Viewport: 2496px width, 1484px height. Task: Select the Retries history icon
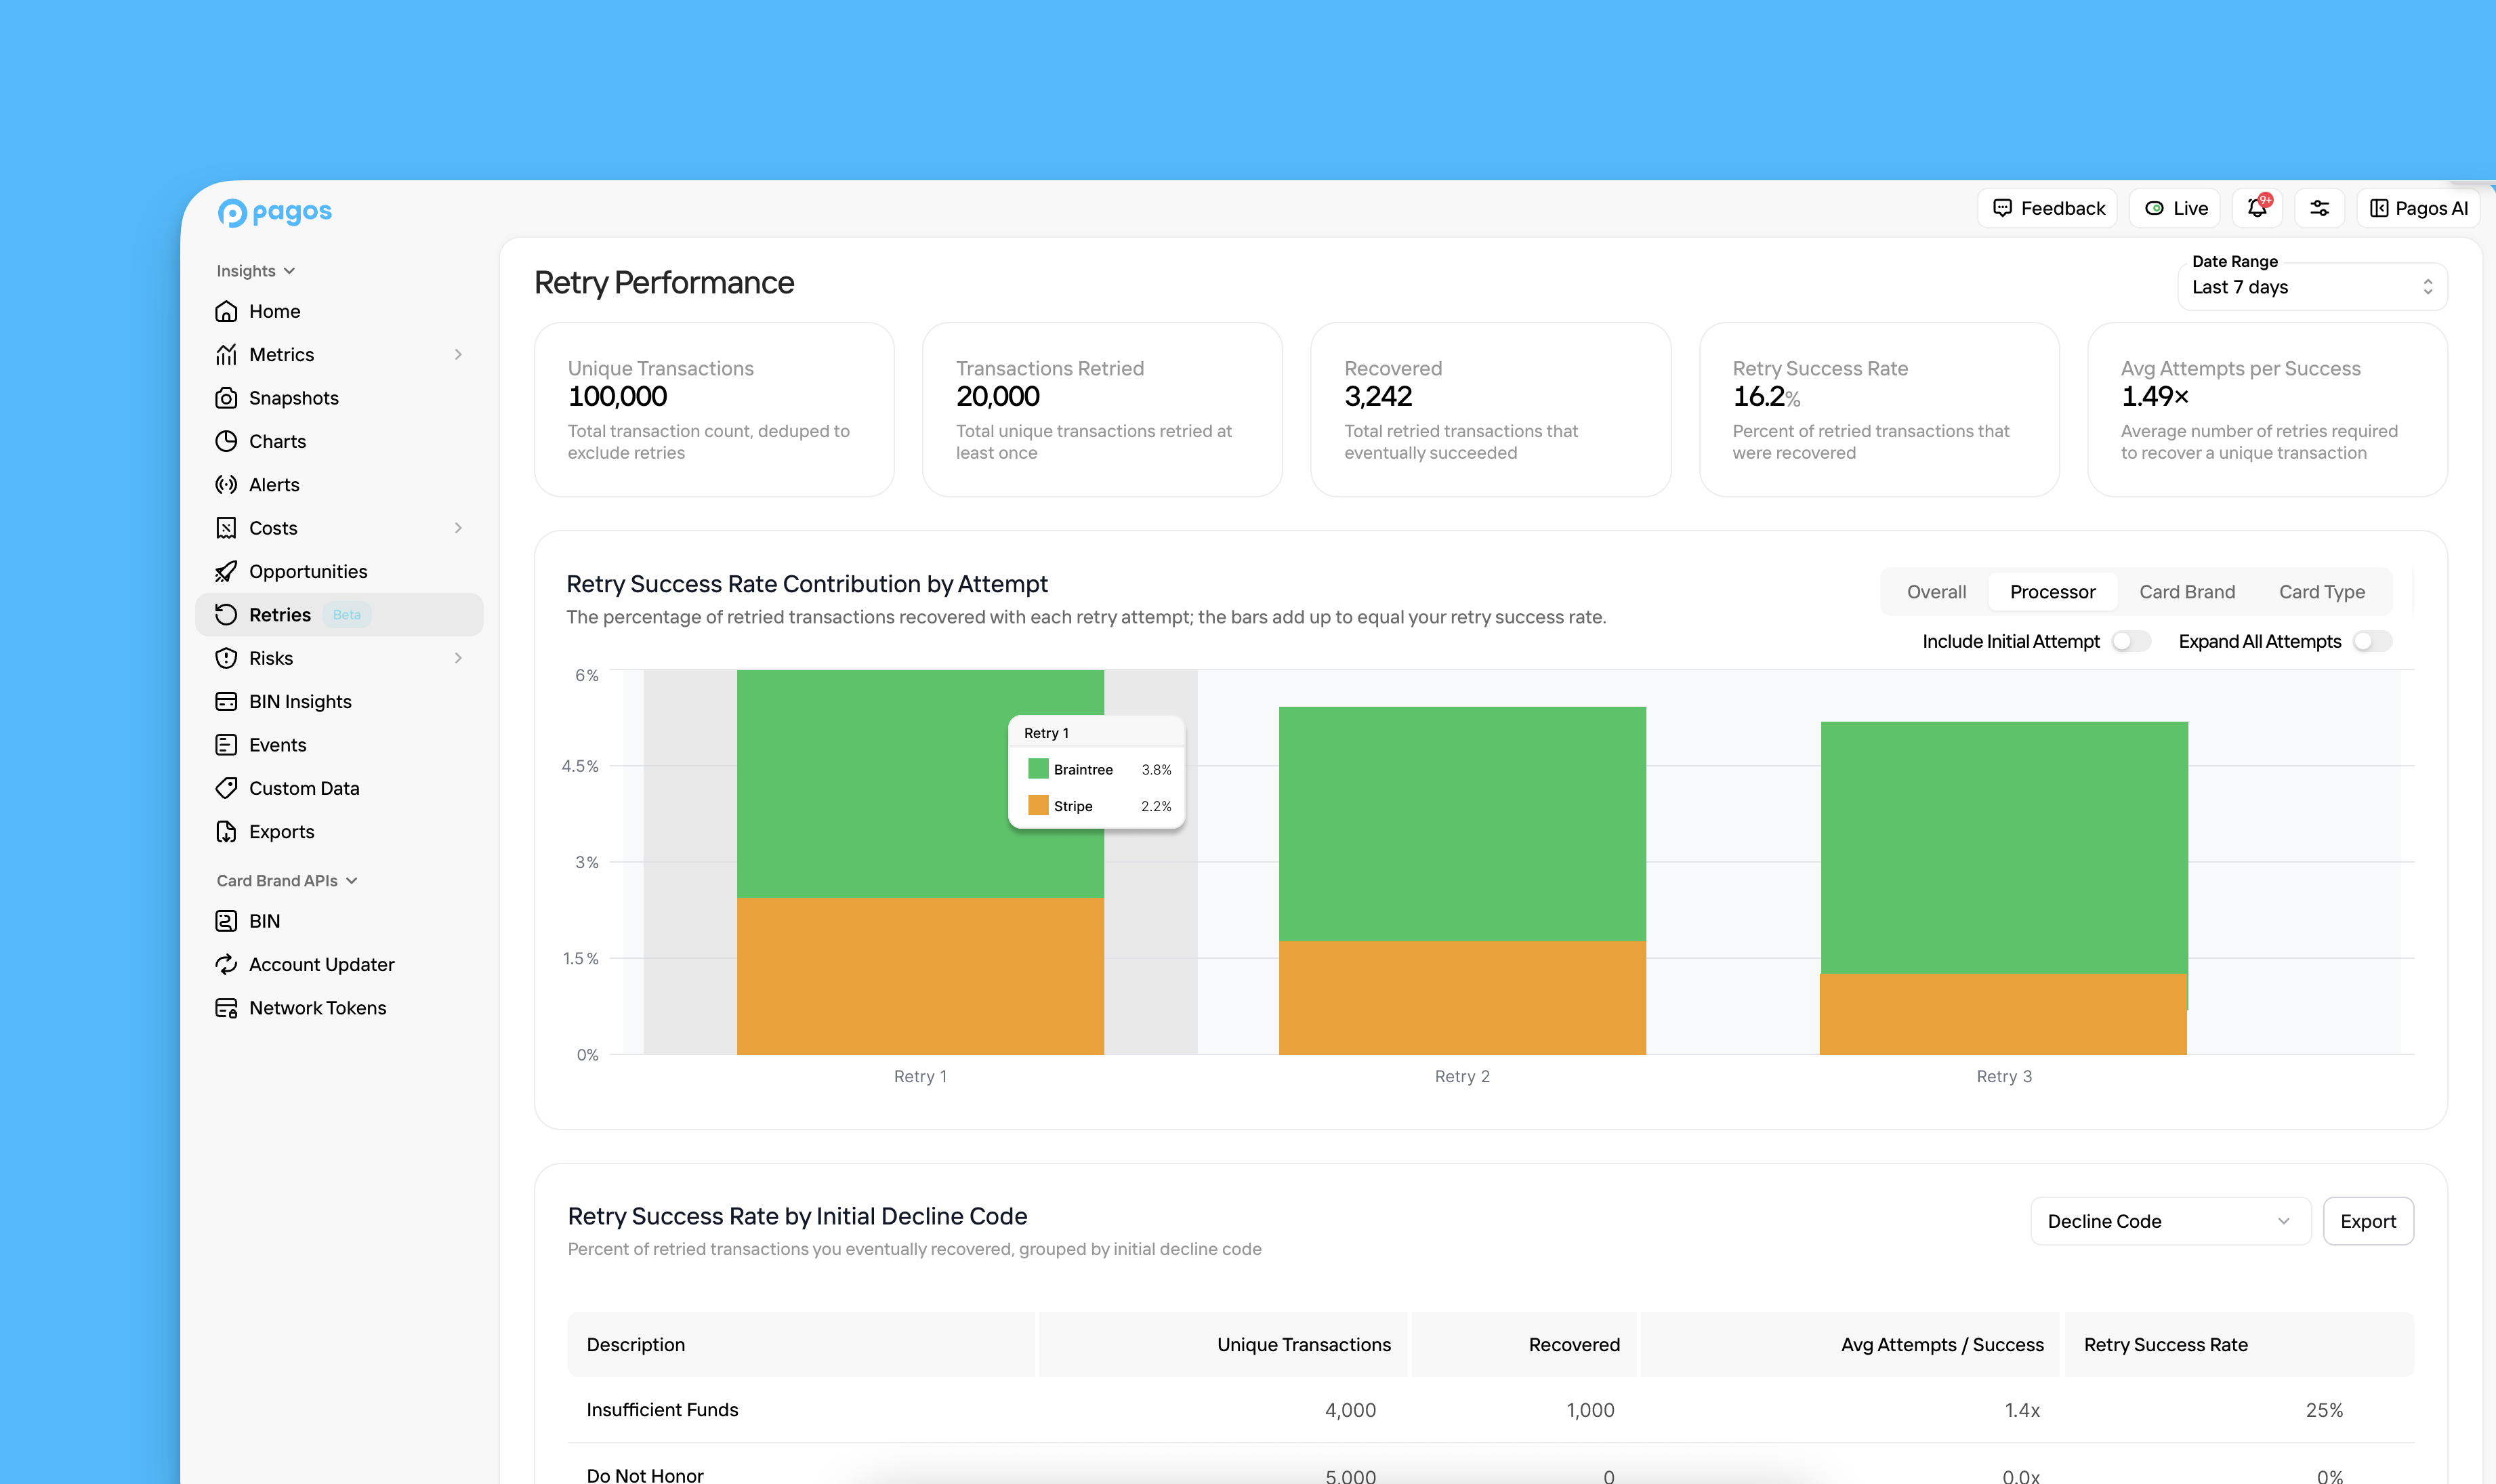point(226,615)
